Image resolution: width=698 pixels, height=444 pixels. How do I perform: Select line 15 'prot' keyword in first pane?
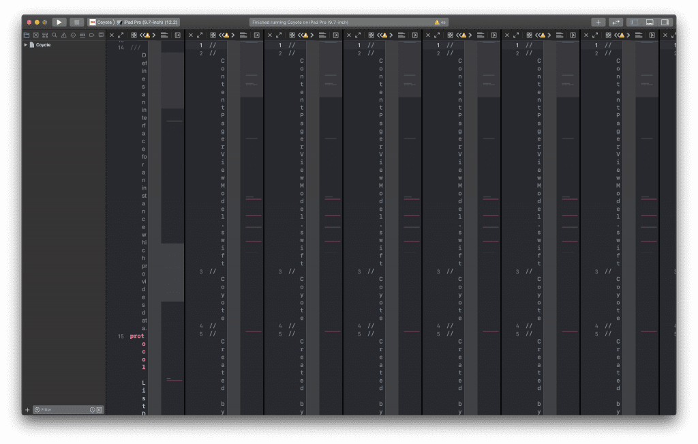pyautogui.click(x=136, y=336)
